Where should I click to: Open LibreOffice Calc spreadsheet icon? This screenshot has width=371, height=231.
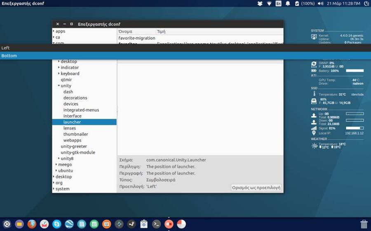(94, 224)
